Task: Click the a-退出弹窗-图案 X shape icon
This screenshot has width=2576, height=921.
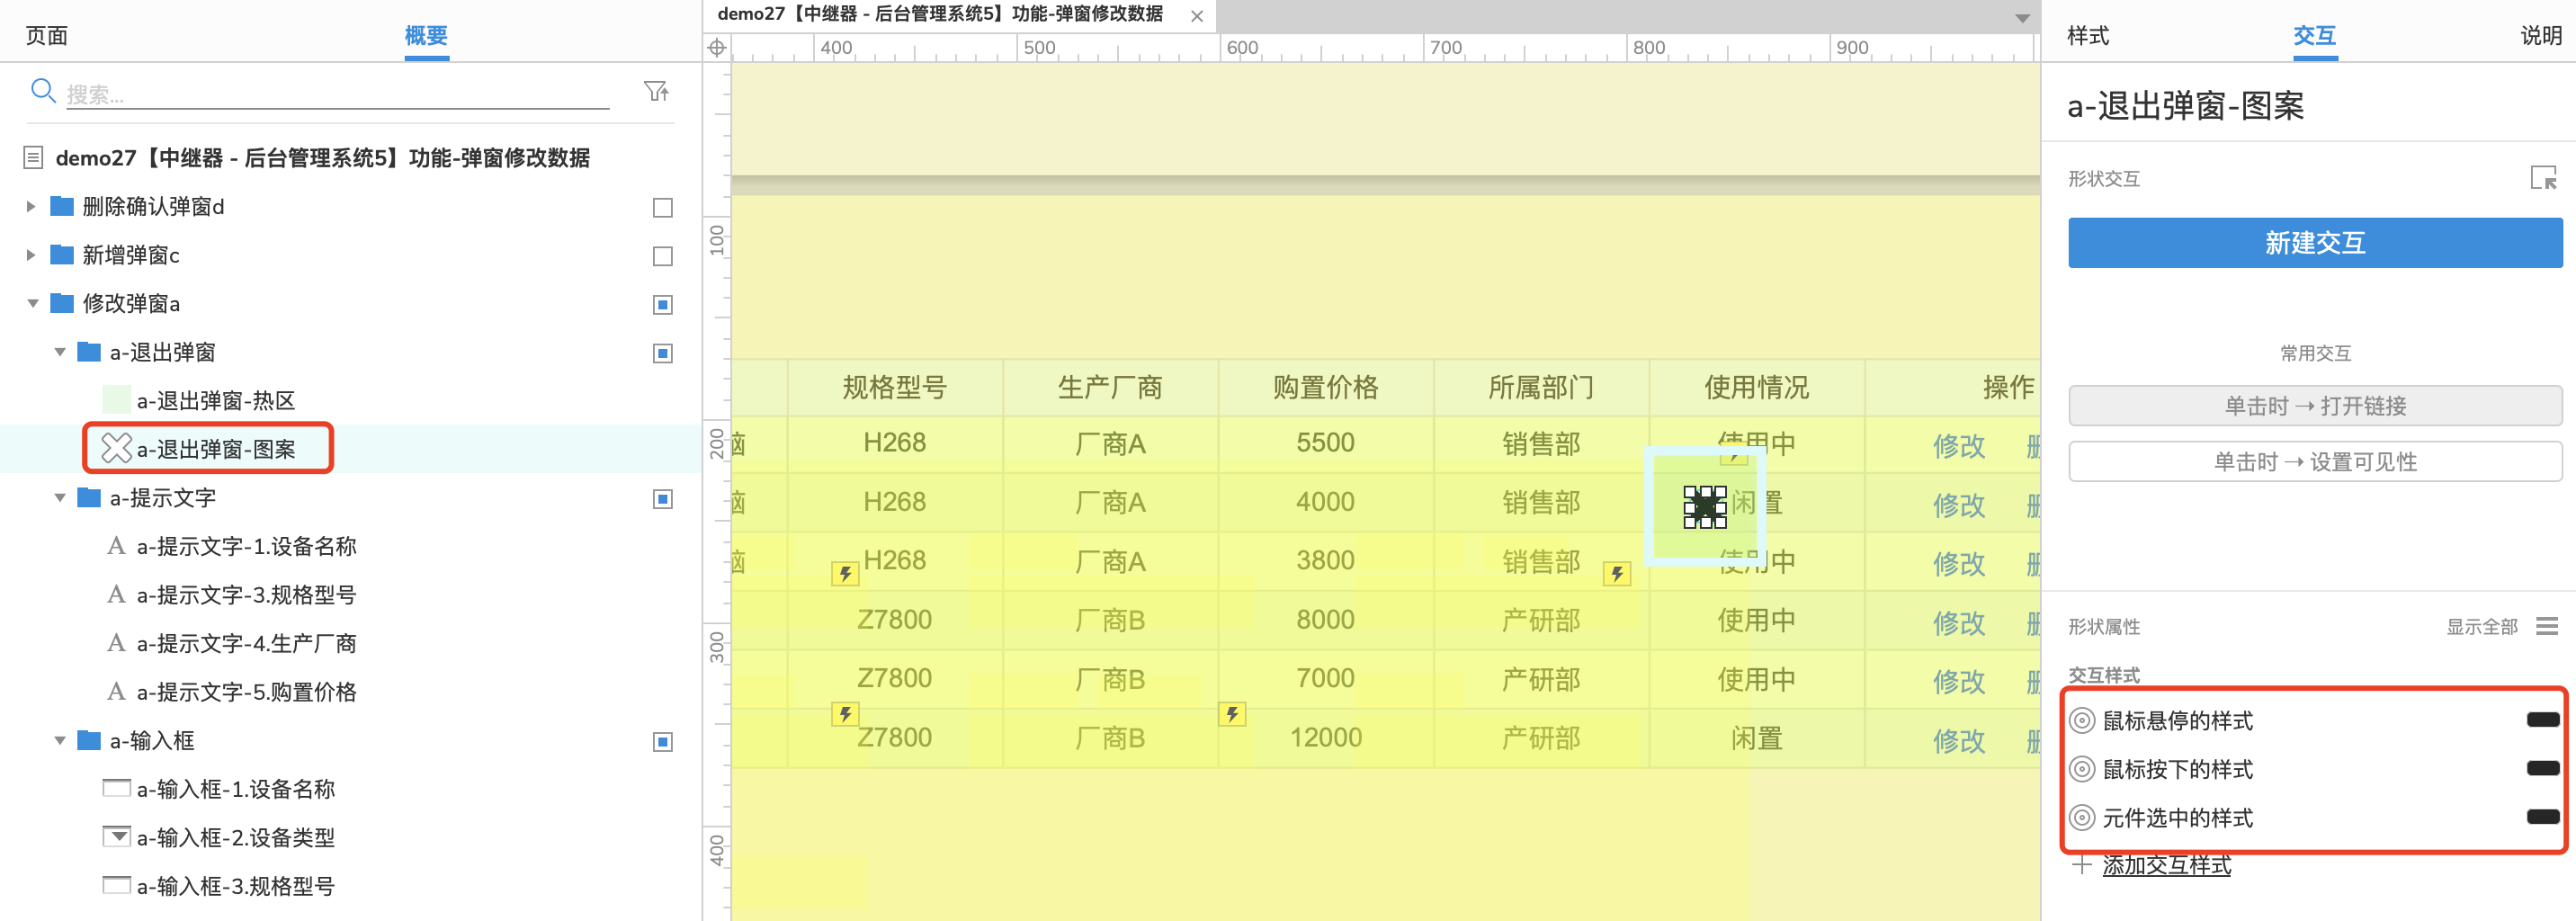Action: 117,449
